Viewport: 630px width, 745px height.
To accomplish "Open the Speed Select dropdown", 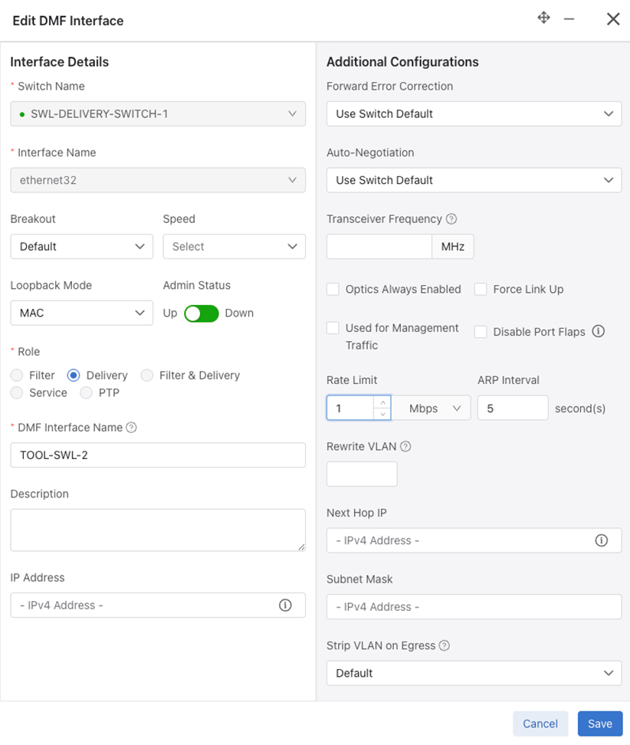I will pyautogui.click(x=235, y=247).
